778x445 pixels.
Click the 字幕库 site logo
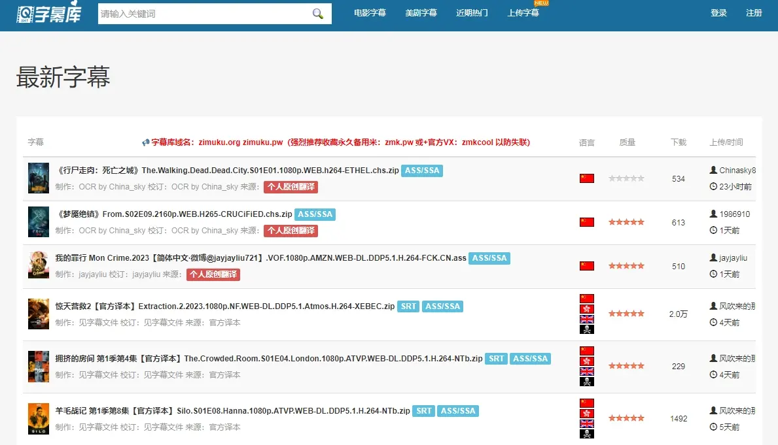[50, 14]
